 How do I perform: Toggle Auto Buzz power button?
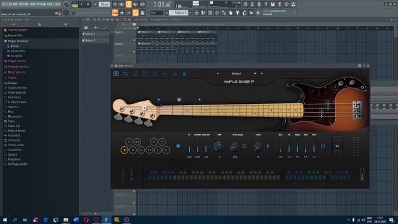(244, 146)
